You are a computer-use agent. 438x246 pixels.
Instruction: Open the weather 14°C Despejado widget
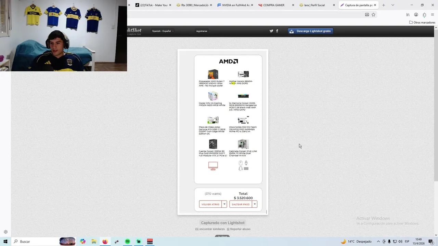point(356,242)
